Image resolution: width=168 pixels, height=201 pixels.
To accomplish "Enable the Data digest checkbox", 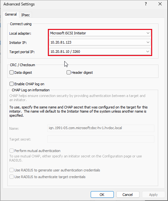I will [11, 73].
